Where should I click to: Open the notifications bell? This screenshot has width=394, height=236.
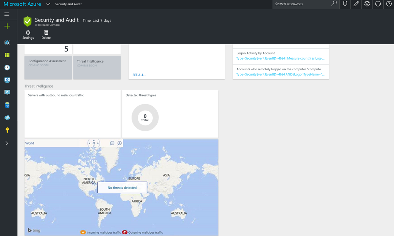(x=345, y=4)
